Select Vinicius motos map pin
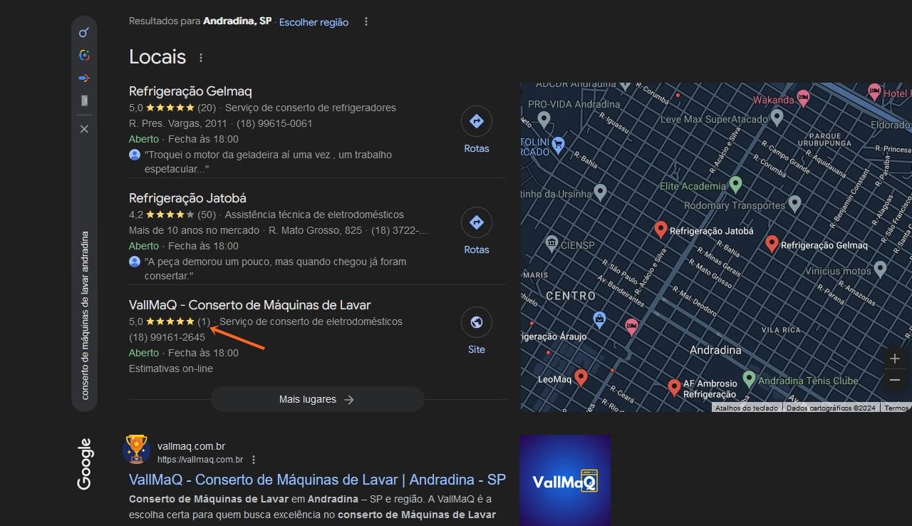The image size is (912, 526). click(x=880, y=269)
